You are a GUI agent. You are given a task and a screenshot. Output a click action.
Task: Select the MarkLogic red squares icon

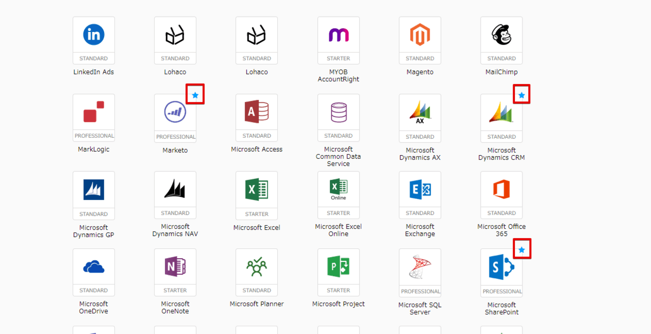click(94, 112)
